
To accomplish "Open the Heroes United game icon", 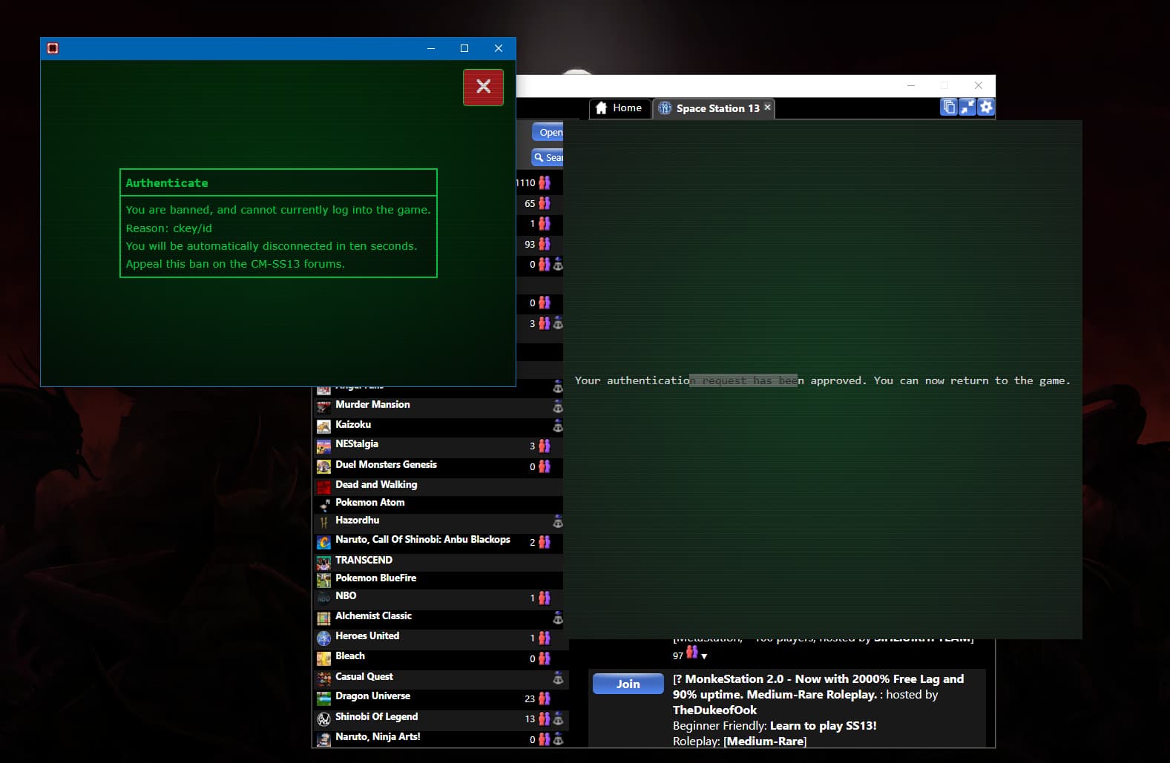I will 323,638.
